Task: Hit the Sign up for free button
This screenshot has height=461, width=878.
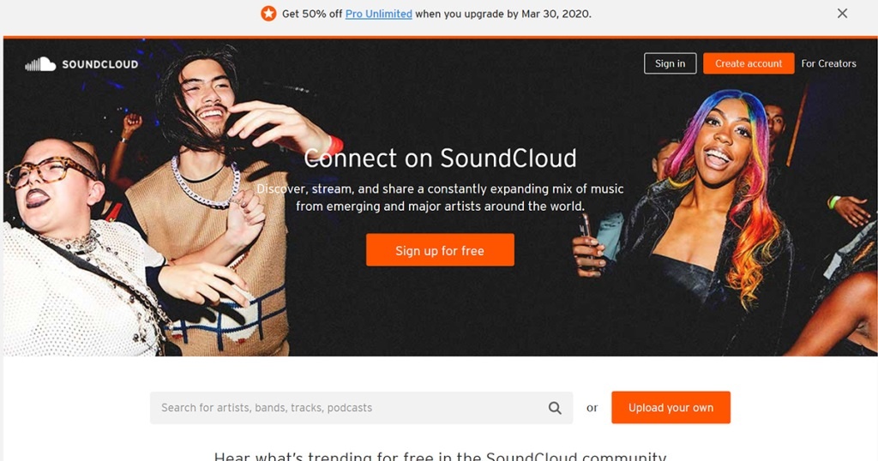Action: coord(440,250)
